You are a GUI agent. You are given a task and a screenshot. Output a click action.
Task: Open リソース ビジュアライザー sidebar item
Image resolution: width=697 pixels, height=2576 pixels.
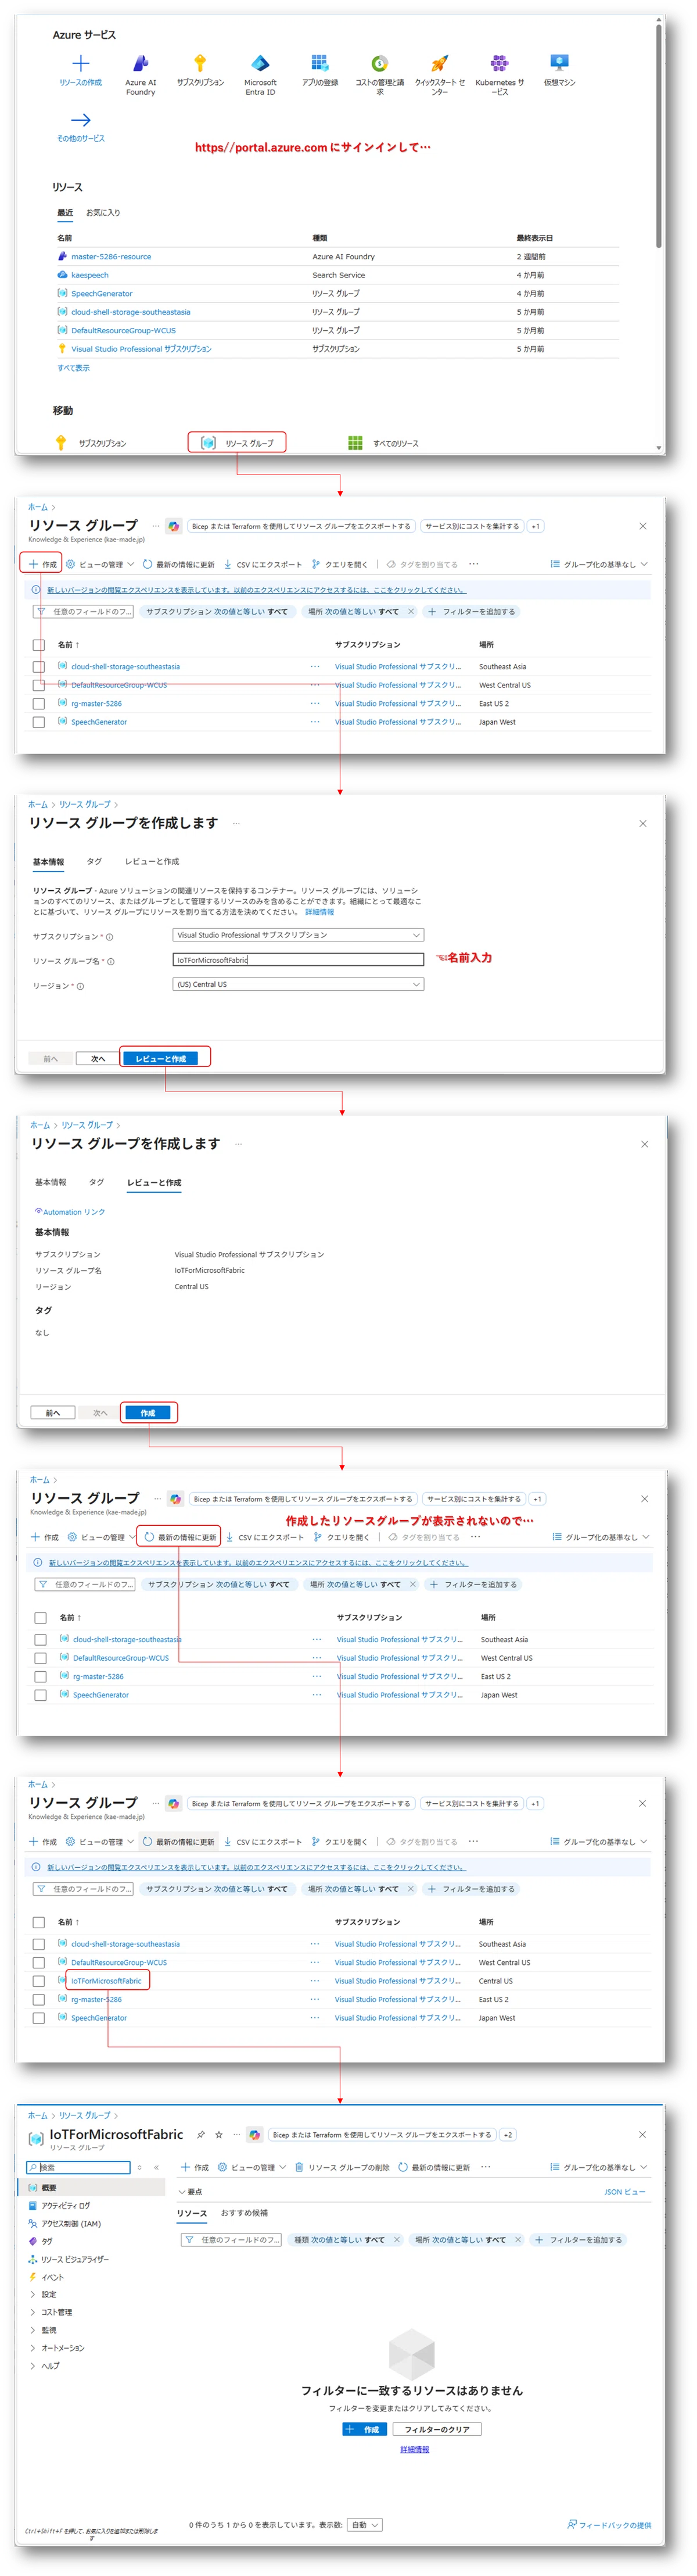pyautogui.click(x=74, y=2259)
